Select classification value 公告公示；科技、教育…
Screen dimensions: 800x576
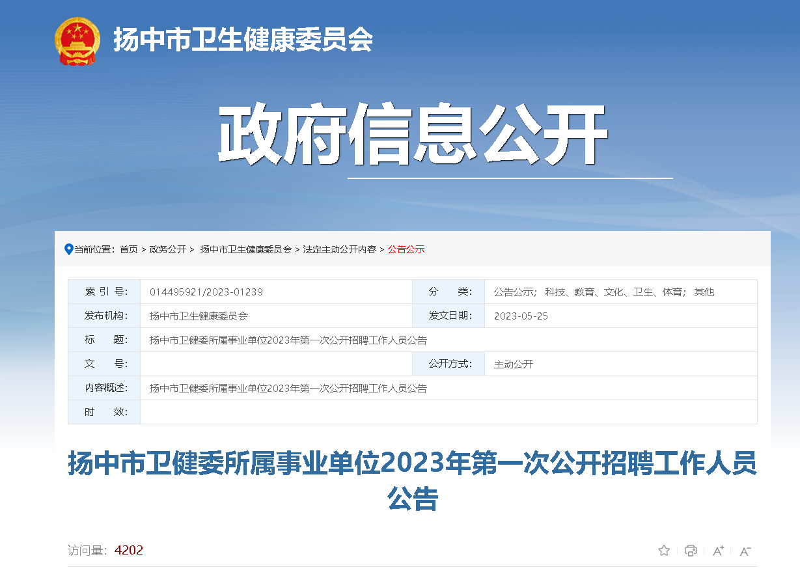click(604, 292)
